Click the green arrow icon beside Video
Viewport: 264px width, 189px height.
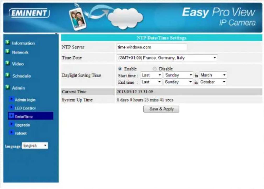[8, 63]
